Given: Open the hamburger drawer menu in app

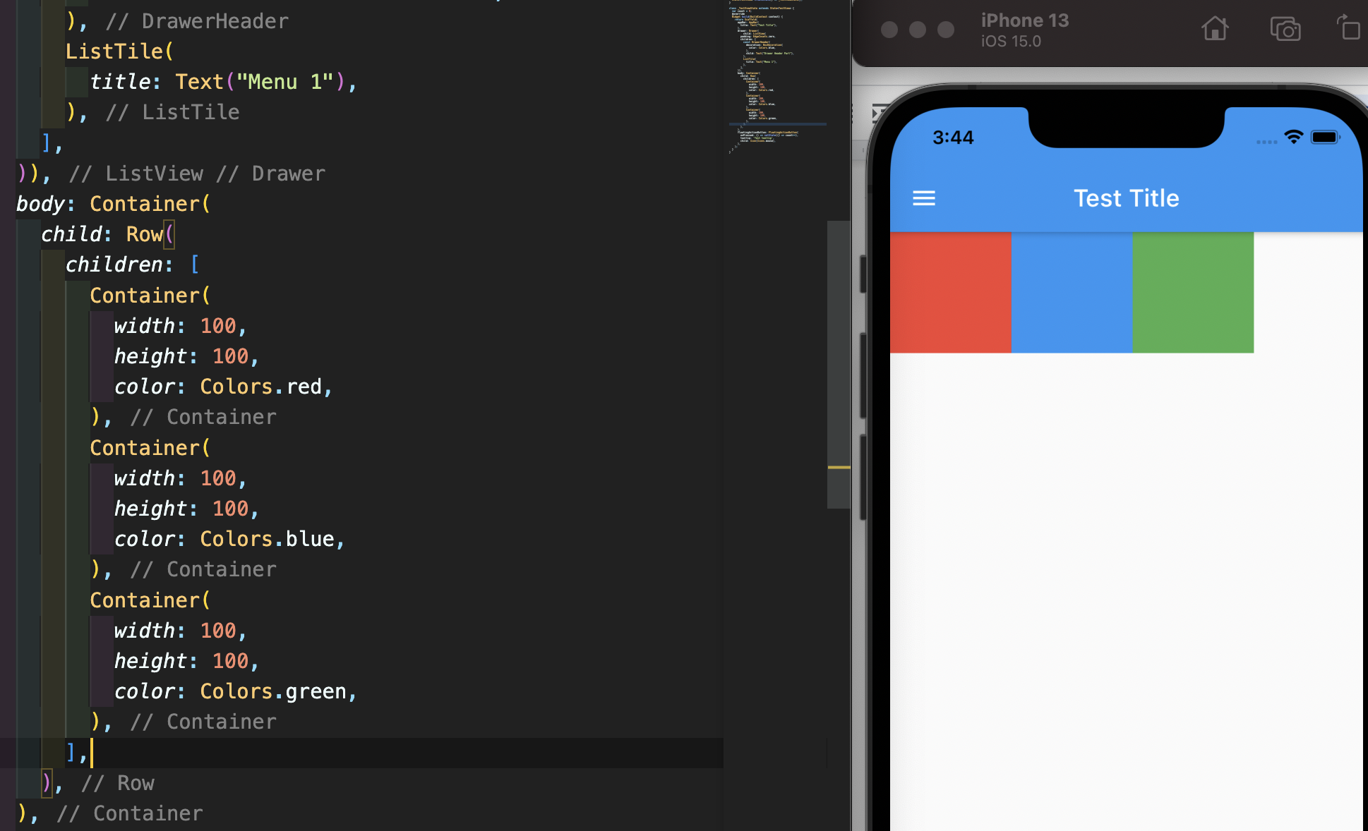Looking at the screenshot, I should [x=923, y=198].
